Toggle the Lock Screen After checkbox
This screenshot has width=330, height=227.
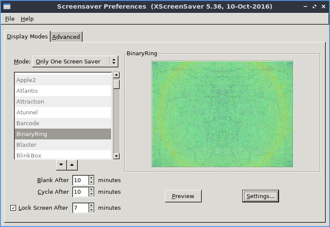13,208
